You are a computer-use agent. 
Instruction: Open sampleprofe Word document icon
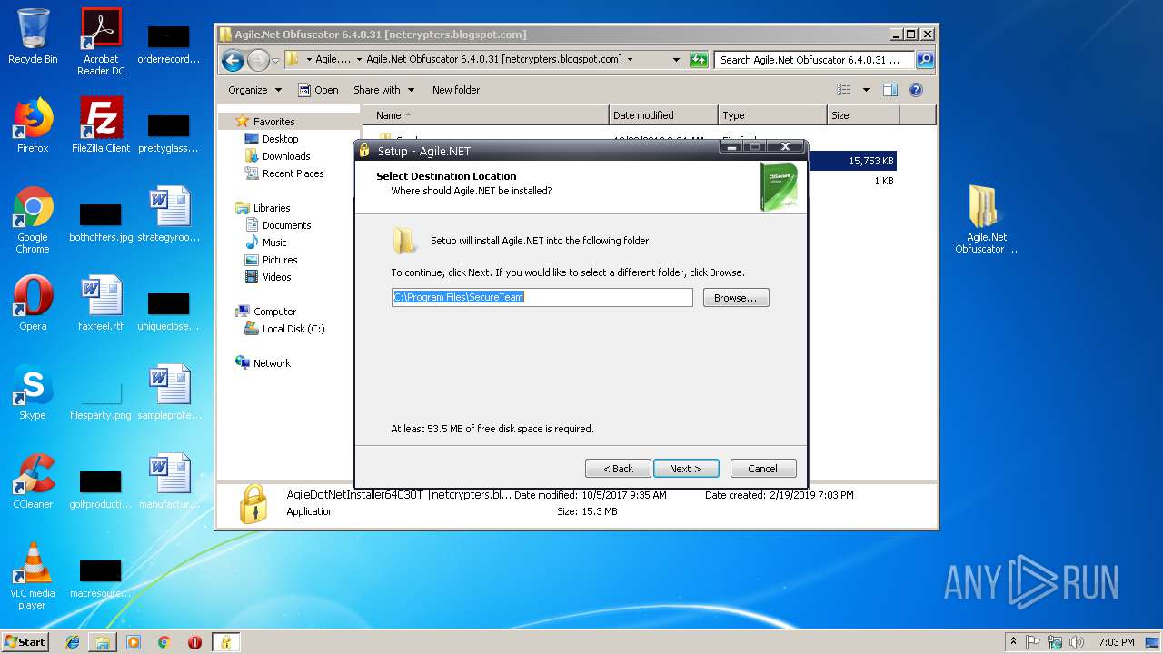coord(169,392)
